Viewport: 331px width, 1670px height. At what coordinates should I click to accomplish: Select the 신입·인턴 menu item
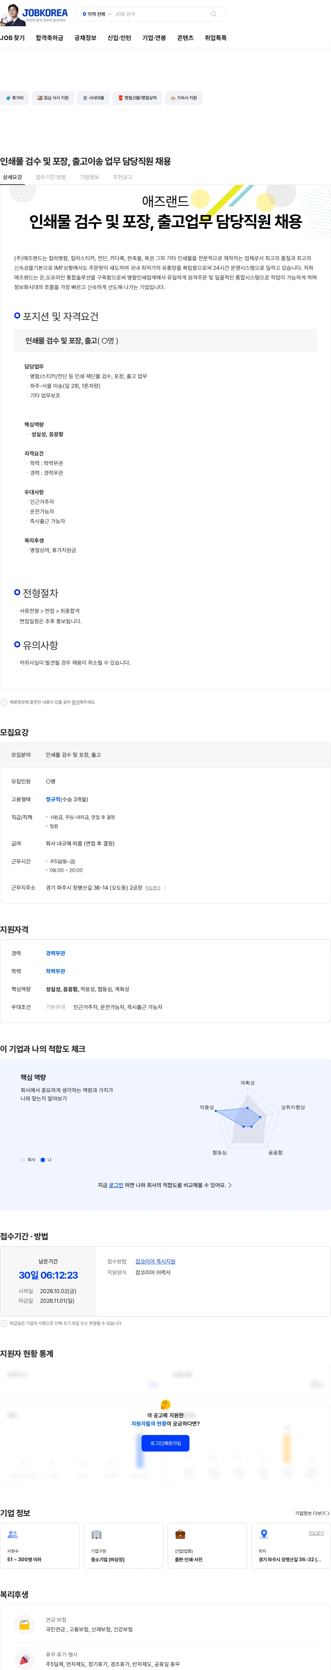119,38
